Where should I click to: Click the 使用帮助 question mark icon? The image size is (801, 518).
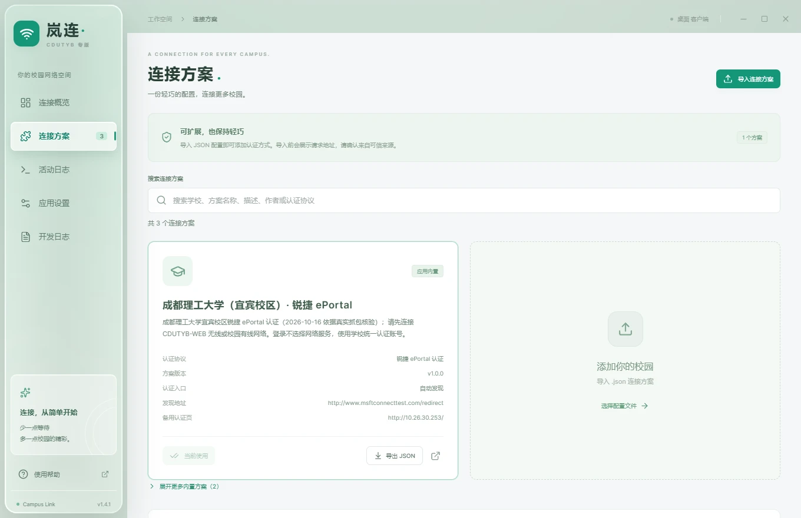pos(23,474)
